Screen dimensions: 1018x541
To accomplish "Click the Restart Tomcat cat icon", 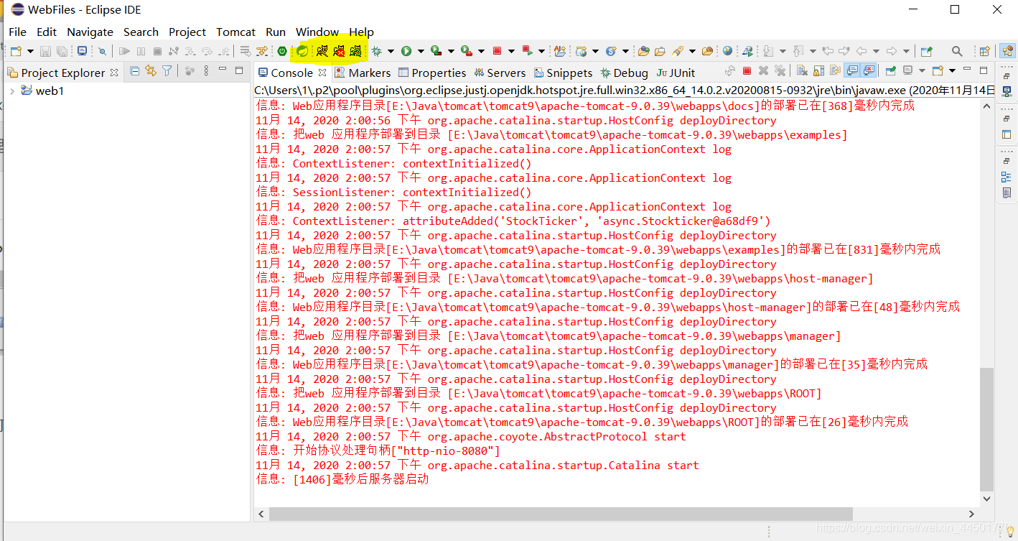I will (355, 51).
